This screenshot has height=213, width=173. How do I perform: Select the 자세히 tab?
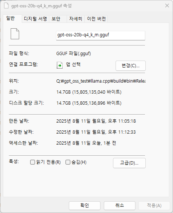[76, 19]
